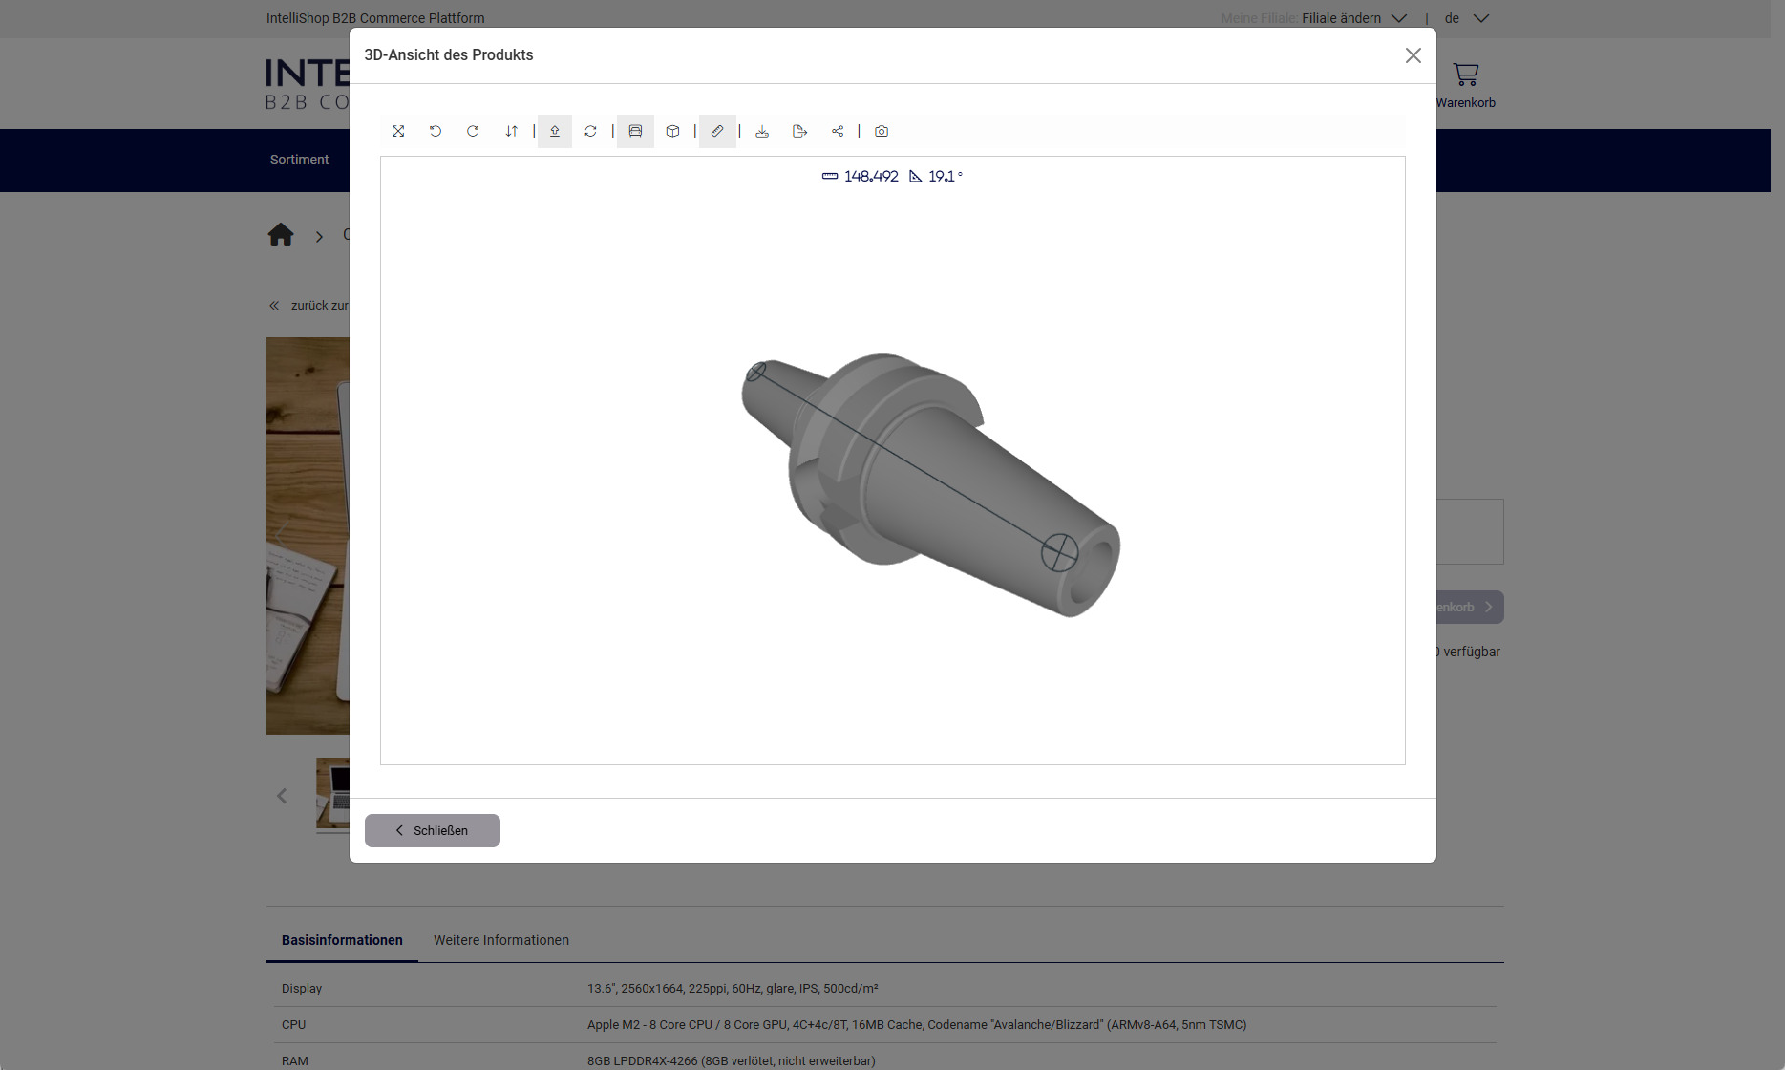Toggle the ruler measurement tool
The image size is (1785, 1070).
click(x=717, y=131)
